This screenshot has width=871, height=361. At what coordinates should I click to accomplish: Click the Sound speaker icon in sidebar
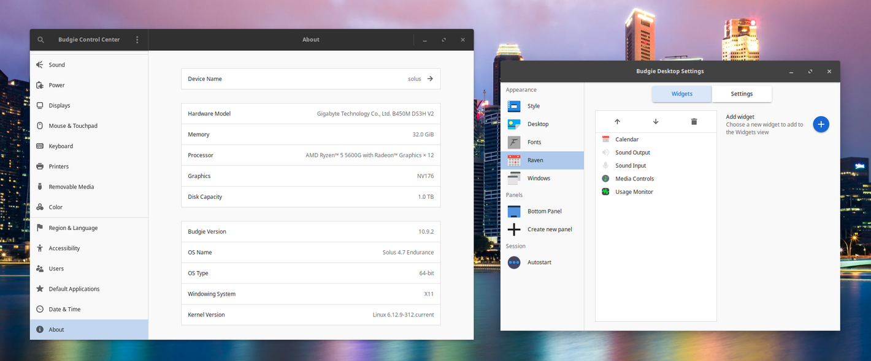coord(40,65)
